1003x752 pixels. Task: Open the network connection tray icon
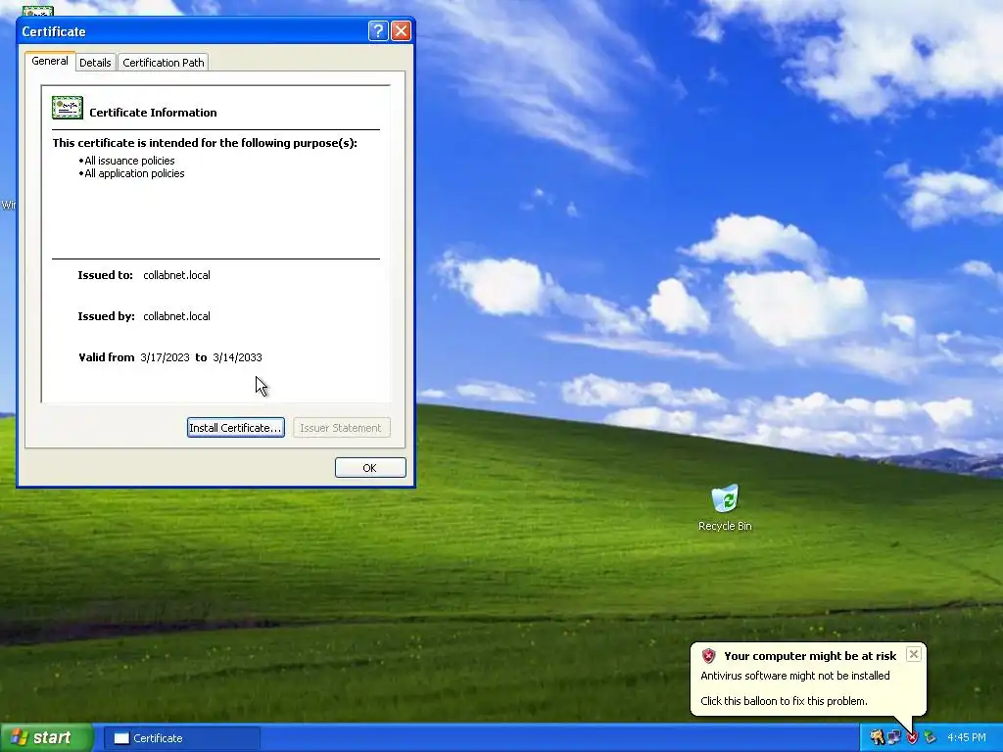click(x=893, y=737)
